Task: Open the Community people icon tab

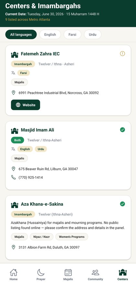Action: (96, 275)
